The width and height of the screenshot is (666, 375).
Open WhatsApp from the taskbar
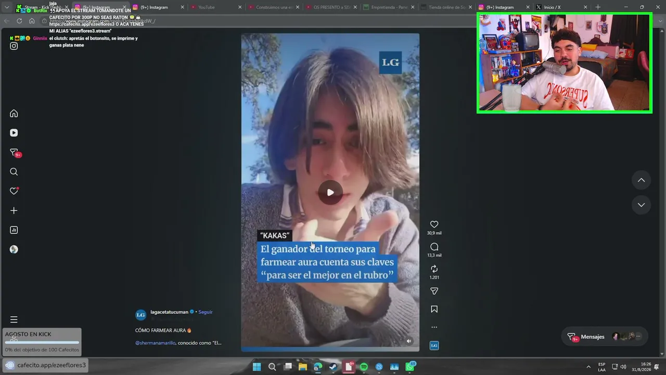pos(410,367)
